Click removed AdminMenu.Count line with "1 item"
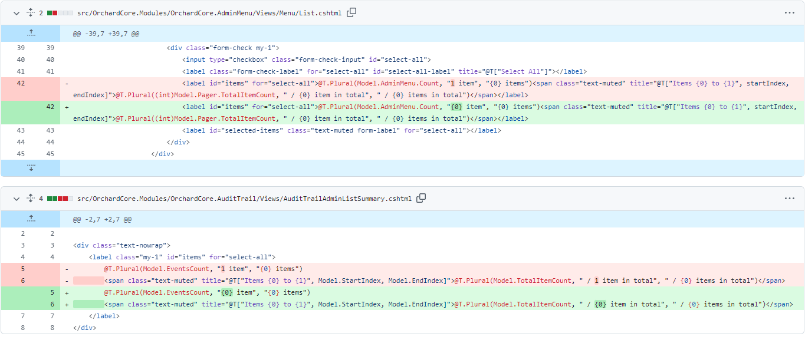Image resolution: width=805 pixels, height=343 pixels. (431, 89)
